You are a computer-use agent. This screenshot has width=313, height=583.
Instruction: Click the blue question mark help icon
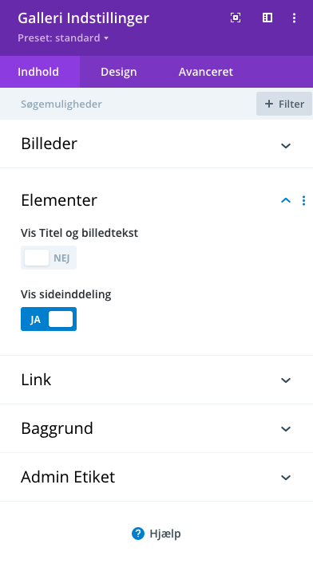point(138,534)
